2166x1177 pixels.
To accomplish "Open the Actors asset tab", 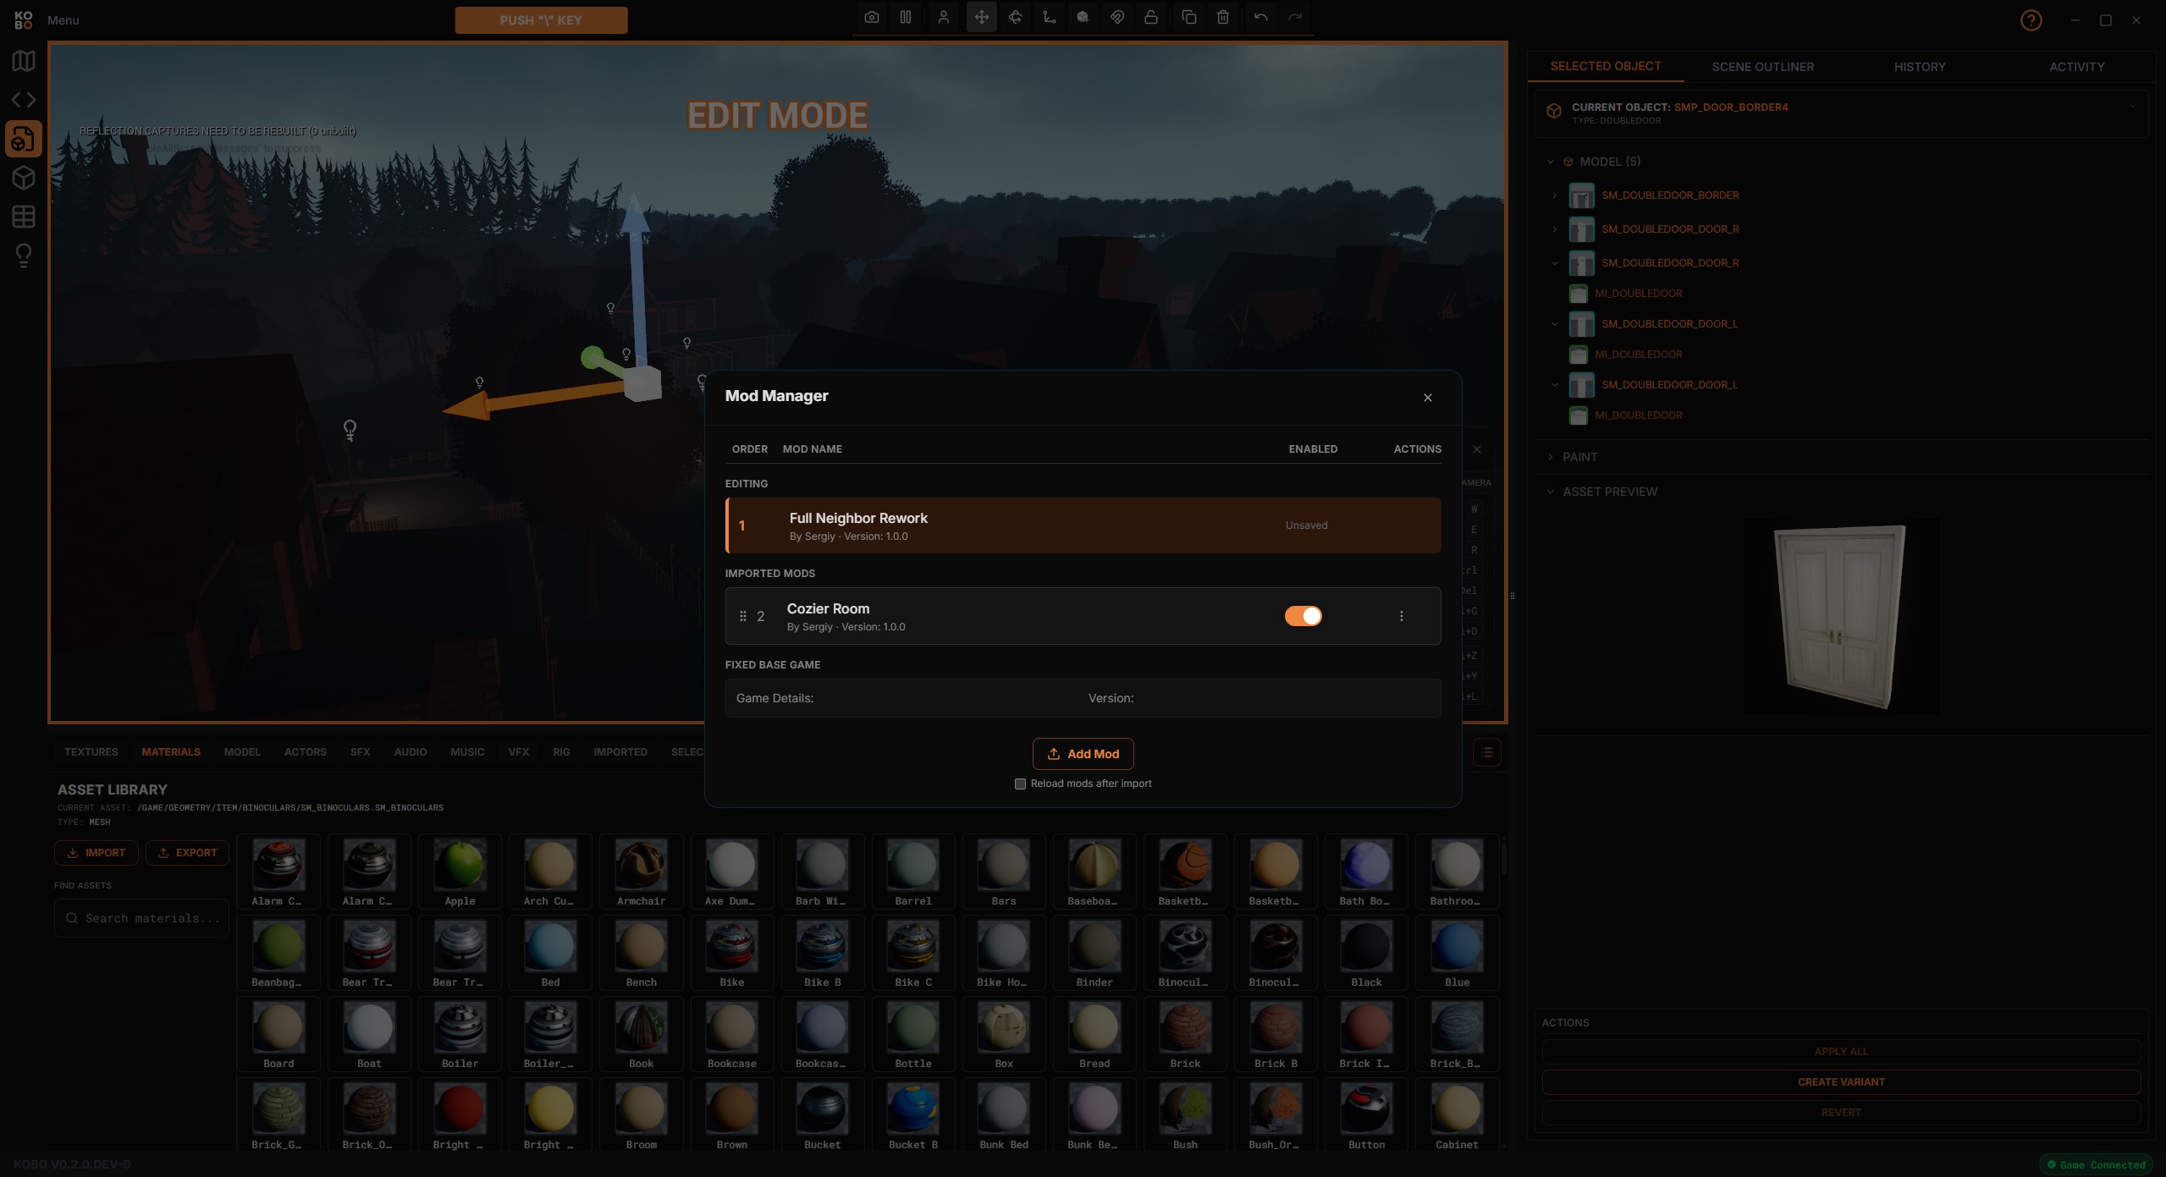I will pyautogui.click(x=306, y=752).
